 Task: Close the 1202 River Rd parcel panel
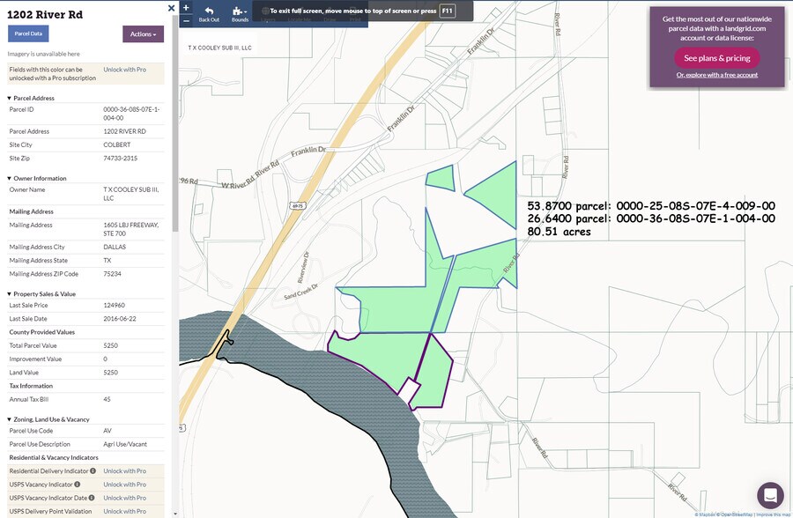[171, 8]
